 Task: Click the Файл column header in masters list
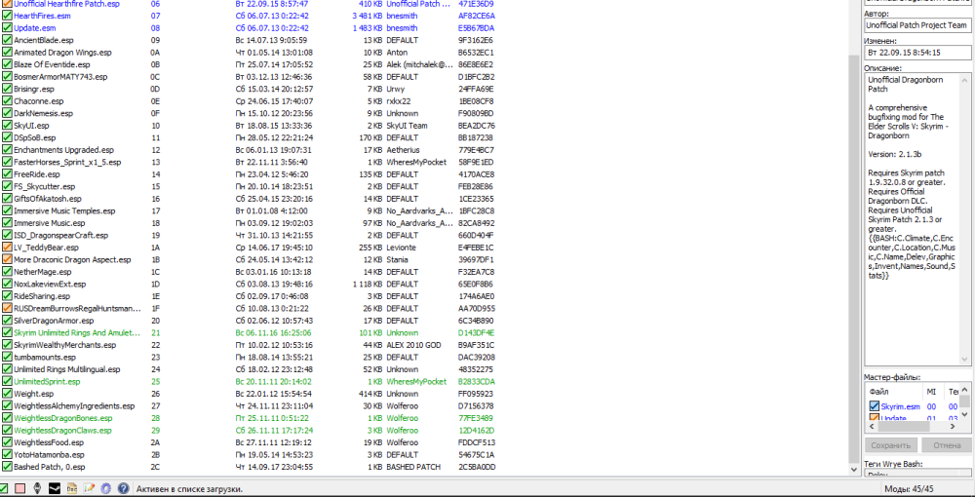pyautogui.click(x=893, y=392)
